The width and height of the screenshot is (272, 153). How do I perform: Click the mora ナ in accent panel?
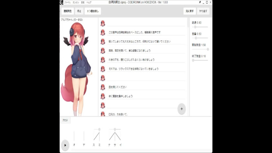pyautogui.click(x=109, y=145)
